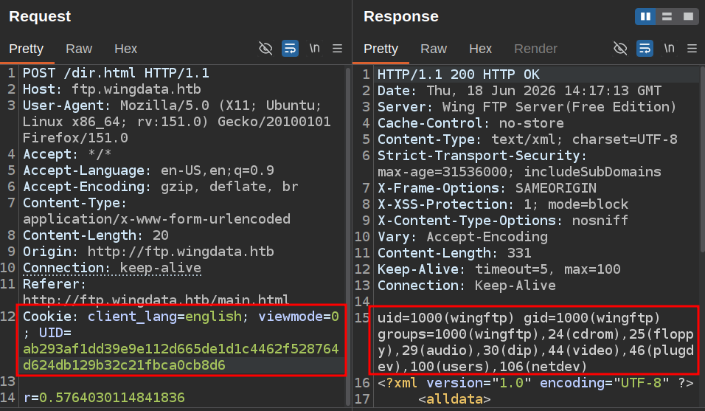Toggle line wrap icon in Response panel
The image size is (705, 411).
point(645,48)
